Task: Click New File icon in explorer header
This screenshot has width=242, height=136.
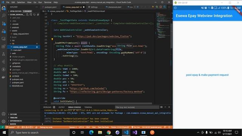Action: (x=27, y=14)
